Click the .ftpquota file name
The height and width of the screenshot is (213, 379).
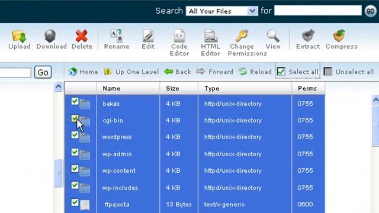tap(116, 205)
